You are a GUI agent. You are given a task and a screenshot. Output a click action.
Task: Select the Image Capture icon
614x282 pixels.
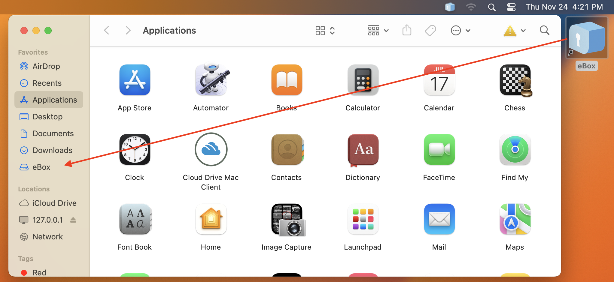288,220
